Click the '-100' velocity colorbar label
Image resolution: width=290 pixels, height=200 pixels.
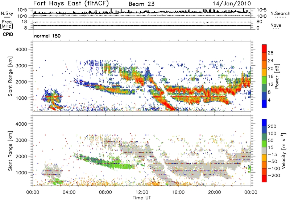point(274,169)
